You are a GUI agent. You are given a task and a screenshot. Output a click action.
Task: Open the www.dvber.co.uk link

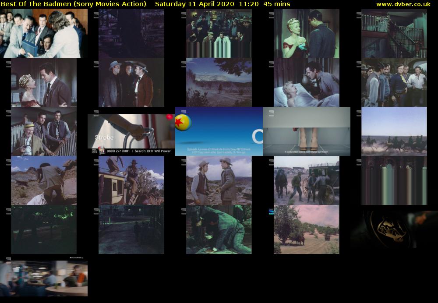click(x=403, y=4)
